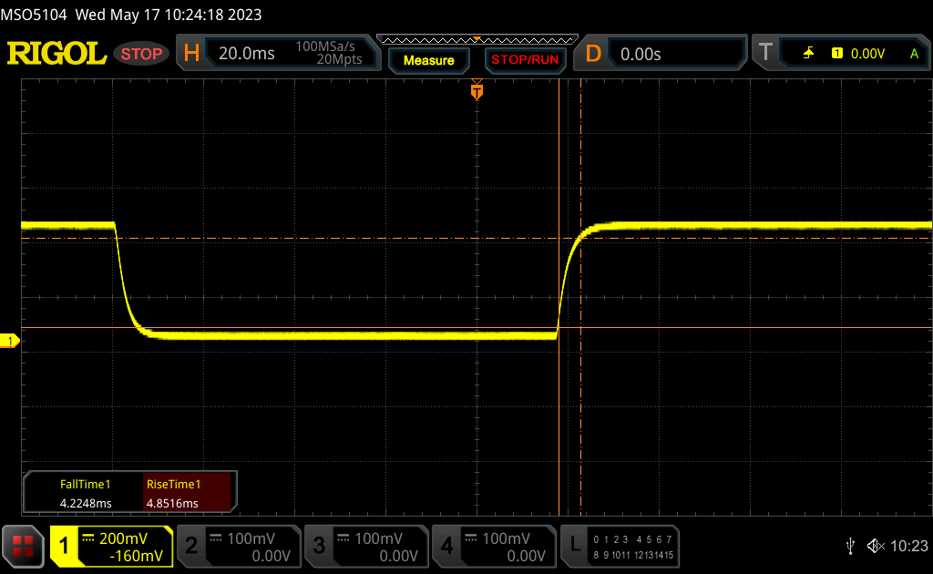Click the 0.00V trigger level value
Viewport: 933px width, 574px height.
(x=867, y=54)
